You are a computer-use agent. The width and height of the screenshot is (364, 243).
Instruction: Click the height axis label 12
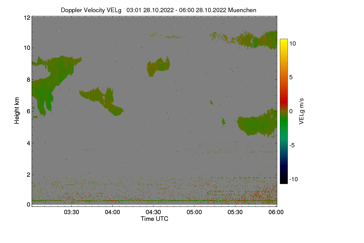click(27, 18)
